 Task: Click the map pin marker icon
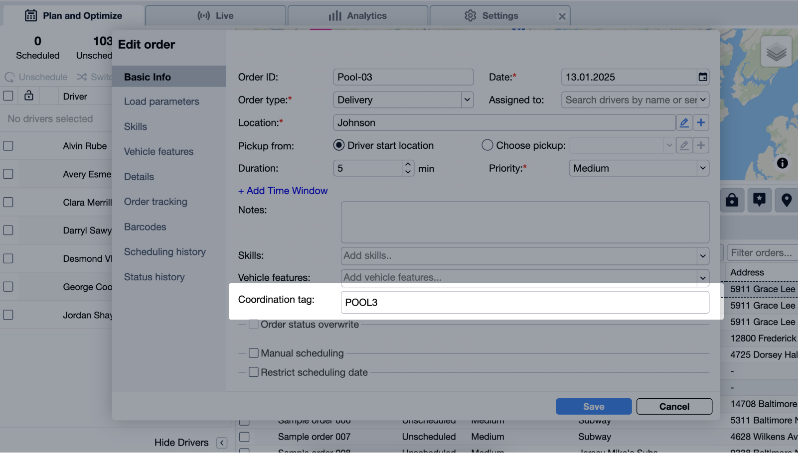pyautogui.click(x=786, y=201)
